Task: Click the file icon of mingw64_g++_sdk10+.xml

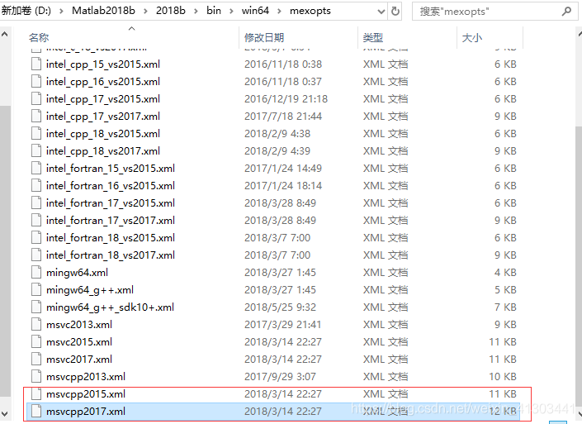Action: (36, 307)
